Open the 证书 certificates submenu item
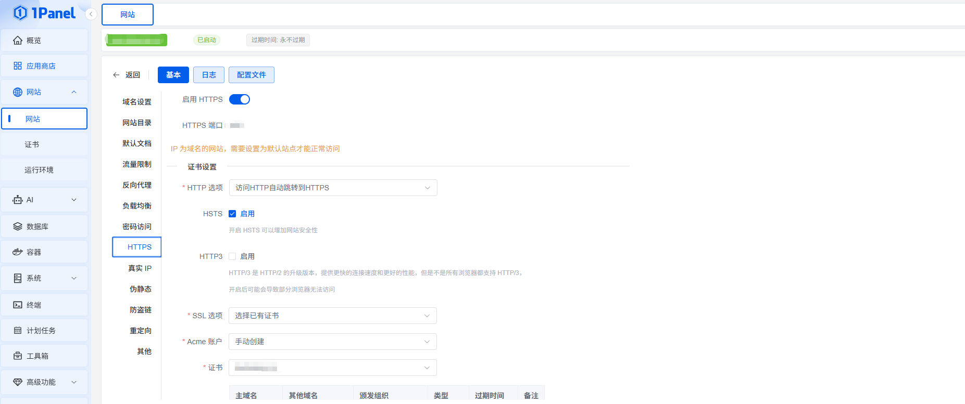Screen dimensions: 965x404 (x=32, y=145)
